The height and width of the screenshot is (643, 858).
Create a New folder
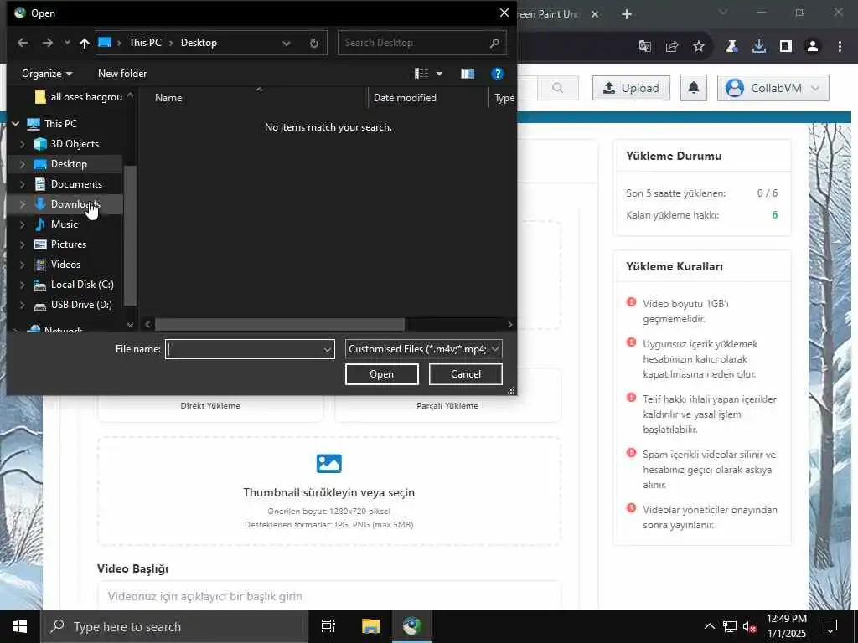pos(122,74)
